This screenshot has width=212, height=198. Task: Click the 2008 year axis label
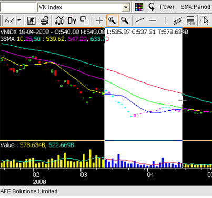[x=39, y=182]
